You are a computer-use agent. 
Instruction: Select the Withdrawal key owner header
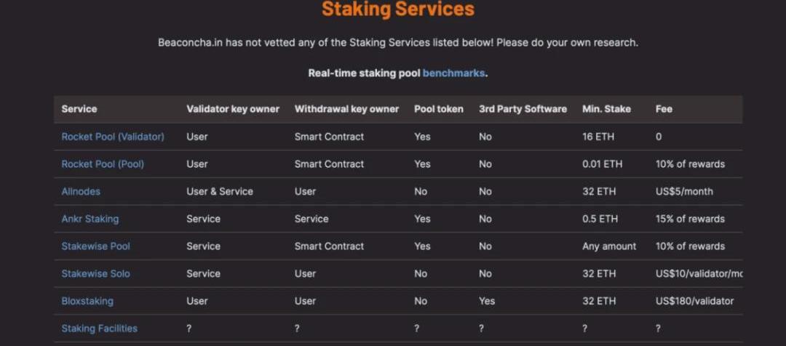[346, 109]
